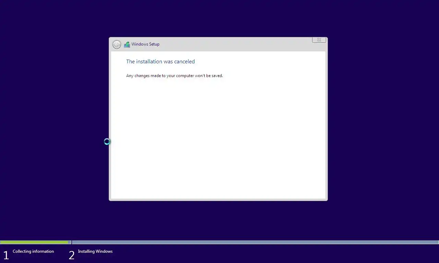Click the Installing Windows progress bar segment

255,242
